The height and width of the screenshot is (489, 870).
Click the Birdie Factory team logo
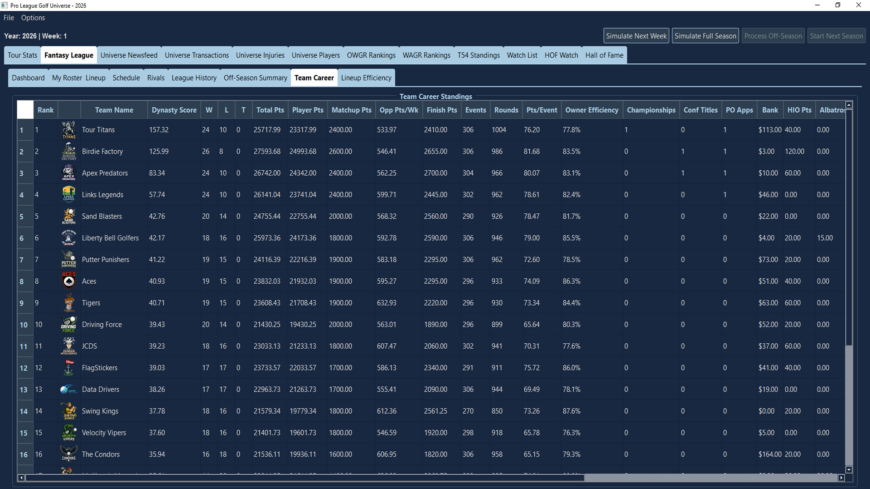point(68,151)
